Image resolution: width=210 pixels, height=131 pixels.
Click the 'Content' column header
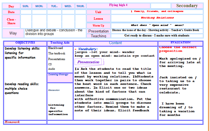pyautogui.click(x=115, y=43)
